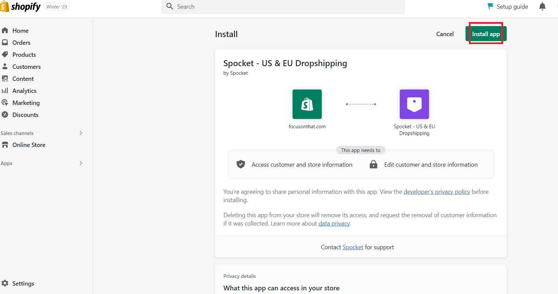Click the Customers person icon

[x=5, y=66]
